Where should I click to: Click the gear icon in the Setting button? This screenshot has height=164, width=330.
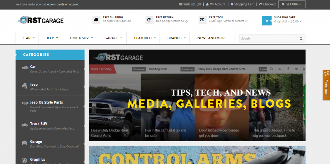tap(283, 4)
